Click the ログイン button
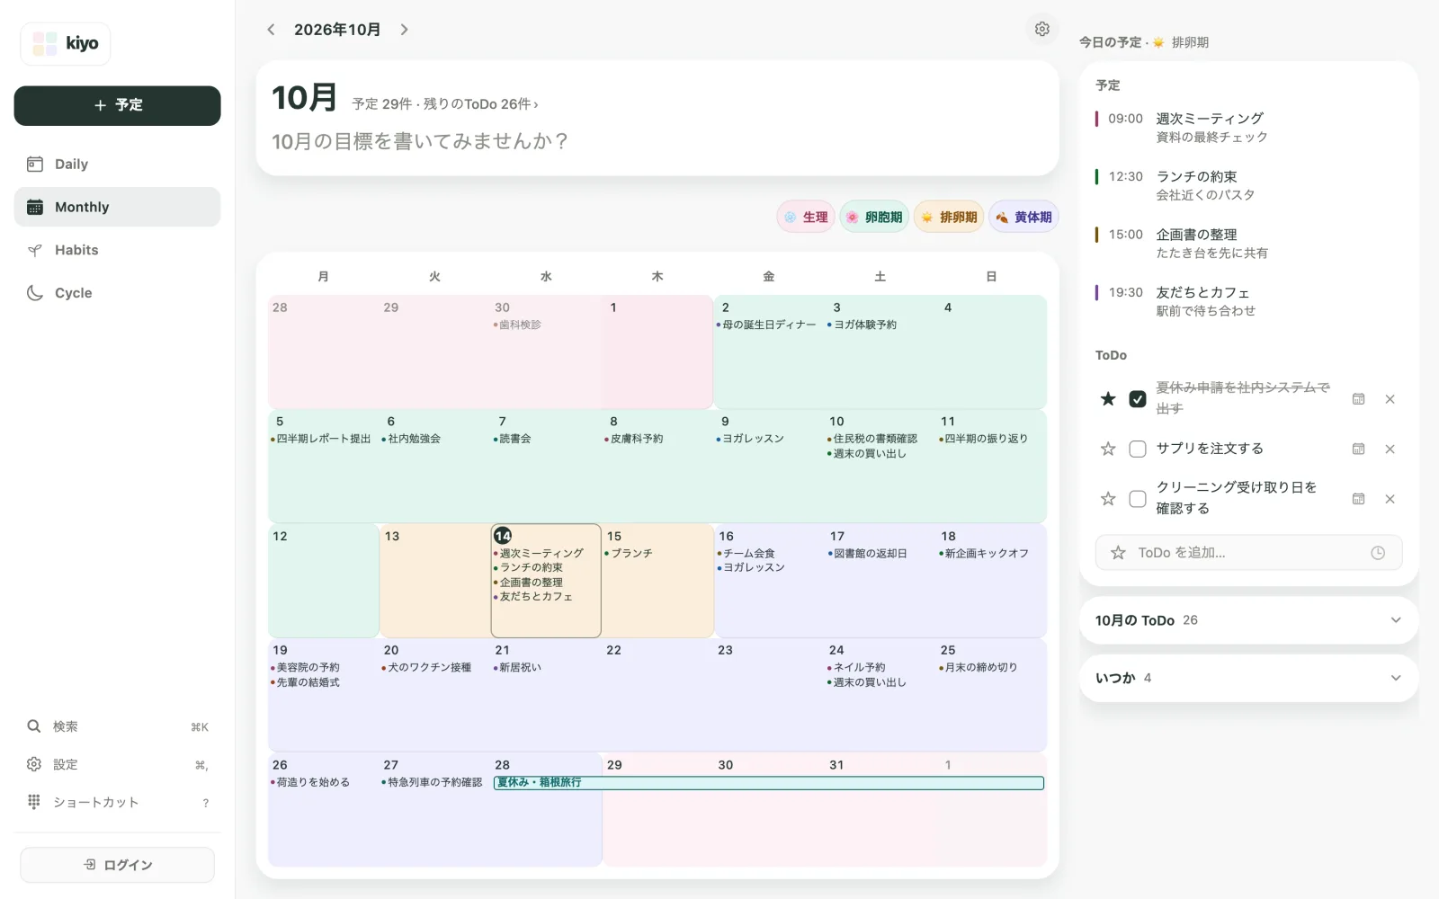 pos(117,865)
